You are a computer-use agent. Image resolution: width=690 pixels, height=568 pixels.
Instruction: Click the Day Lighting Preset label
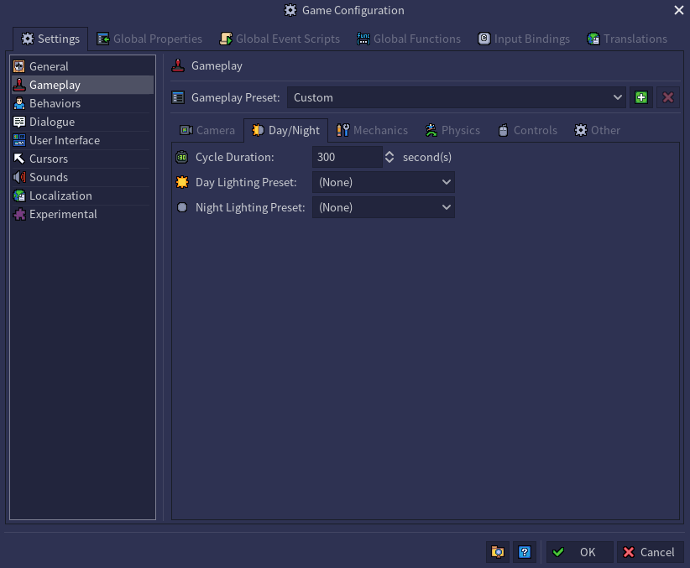246,182
